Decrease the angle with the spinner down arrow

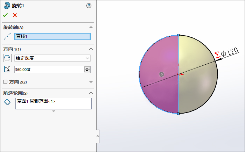coord(87,71)
